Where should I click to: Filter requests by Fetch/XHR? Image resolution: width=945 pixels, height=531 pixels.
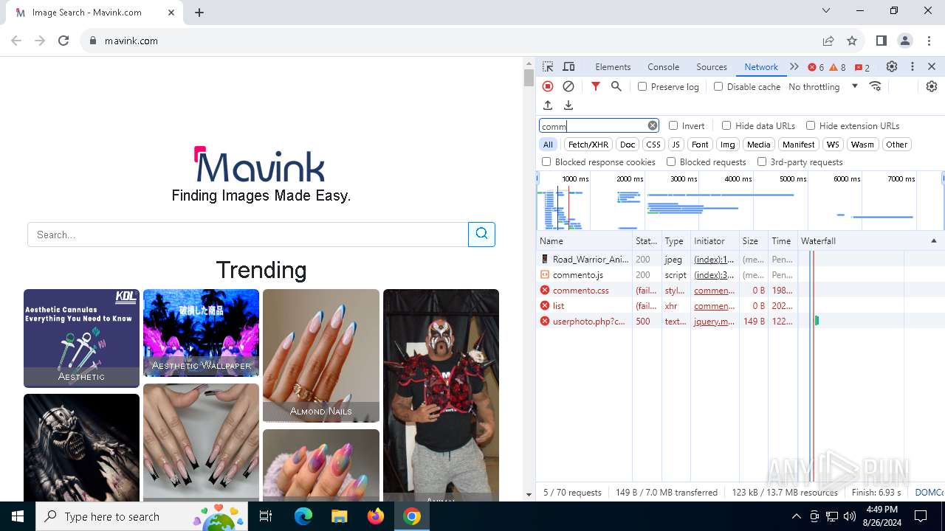coord(588,145)
